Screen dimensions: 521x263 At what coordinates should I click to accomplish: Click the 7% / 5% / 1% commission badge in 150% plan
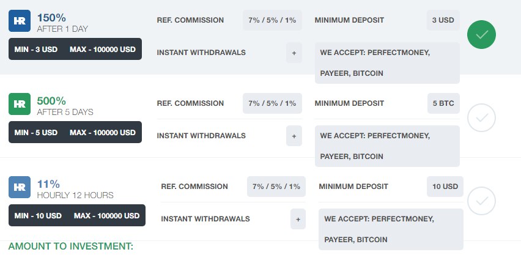click(x=272, y=20)
